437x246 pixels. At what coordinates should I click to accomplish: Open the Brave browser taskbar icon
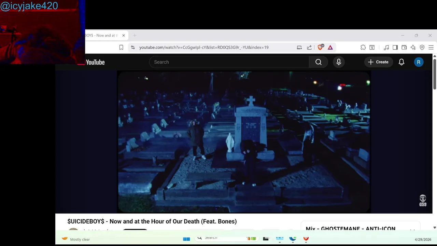(306, 238)
